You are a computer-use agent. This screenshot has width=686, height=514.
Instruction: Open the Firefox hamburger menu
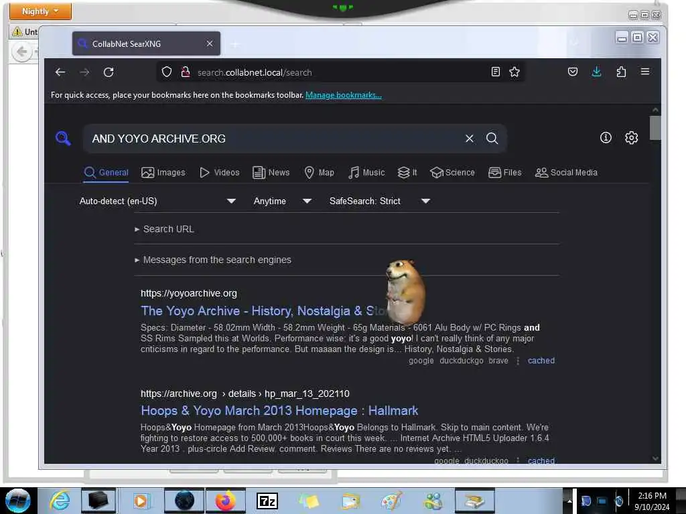point(645,72)
